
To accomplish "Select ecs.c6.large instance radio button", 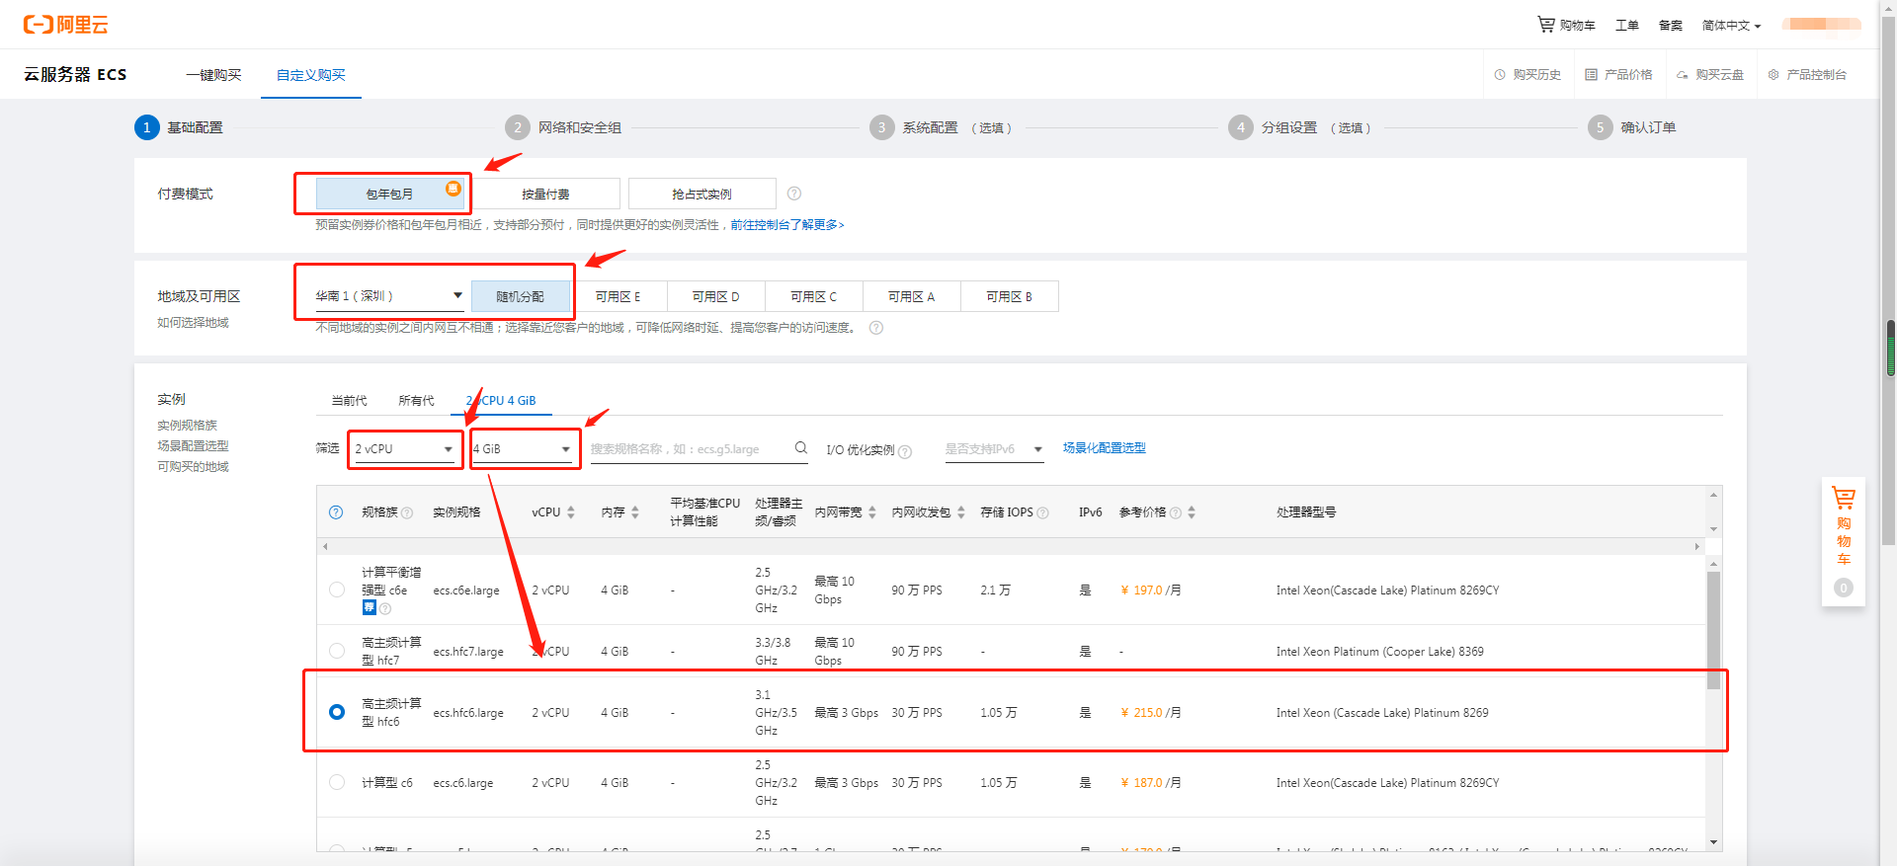I will pyautogui.click(x=337, y=782).
